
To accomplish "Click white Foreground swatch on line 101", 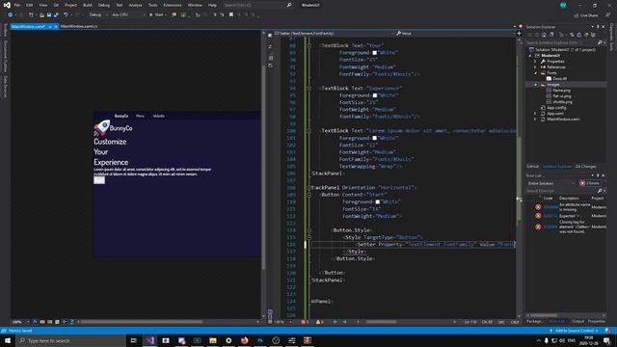I will (x=375, y=138).
